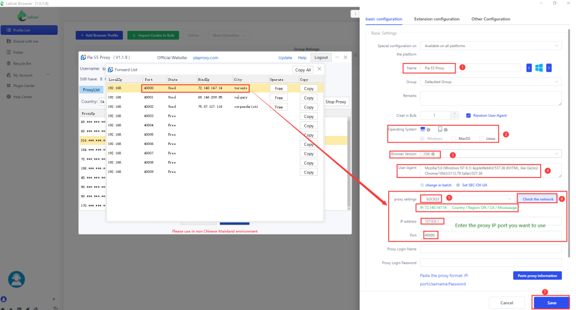Click Copy button for port 40009 row
Viewport: 576px width, 310px height.
point(309,172)
